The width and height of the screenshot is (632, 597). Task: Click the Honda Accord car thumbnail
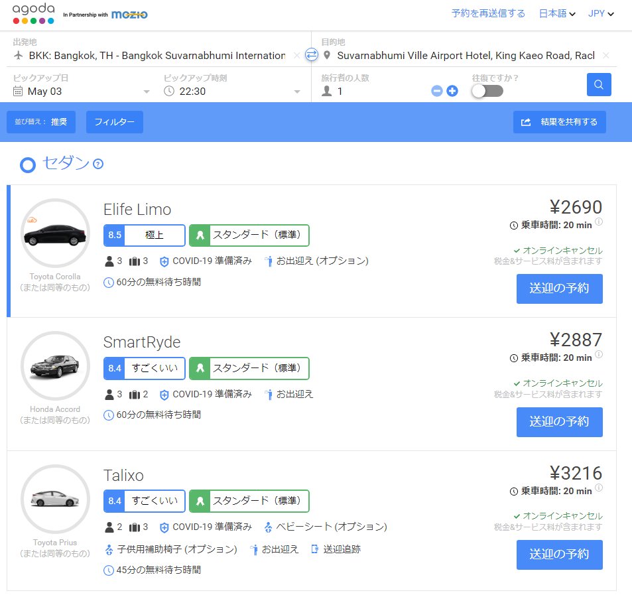[55, 366]
